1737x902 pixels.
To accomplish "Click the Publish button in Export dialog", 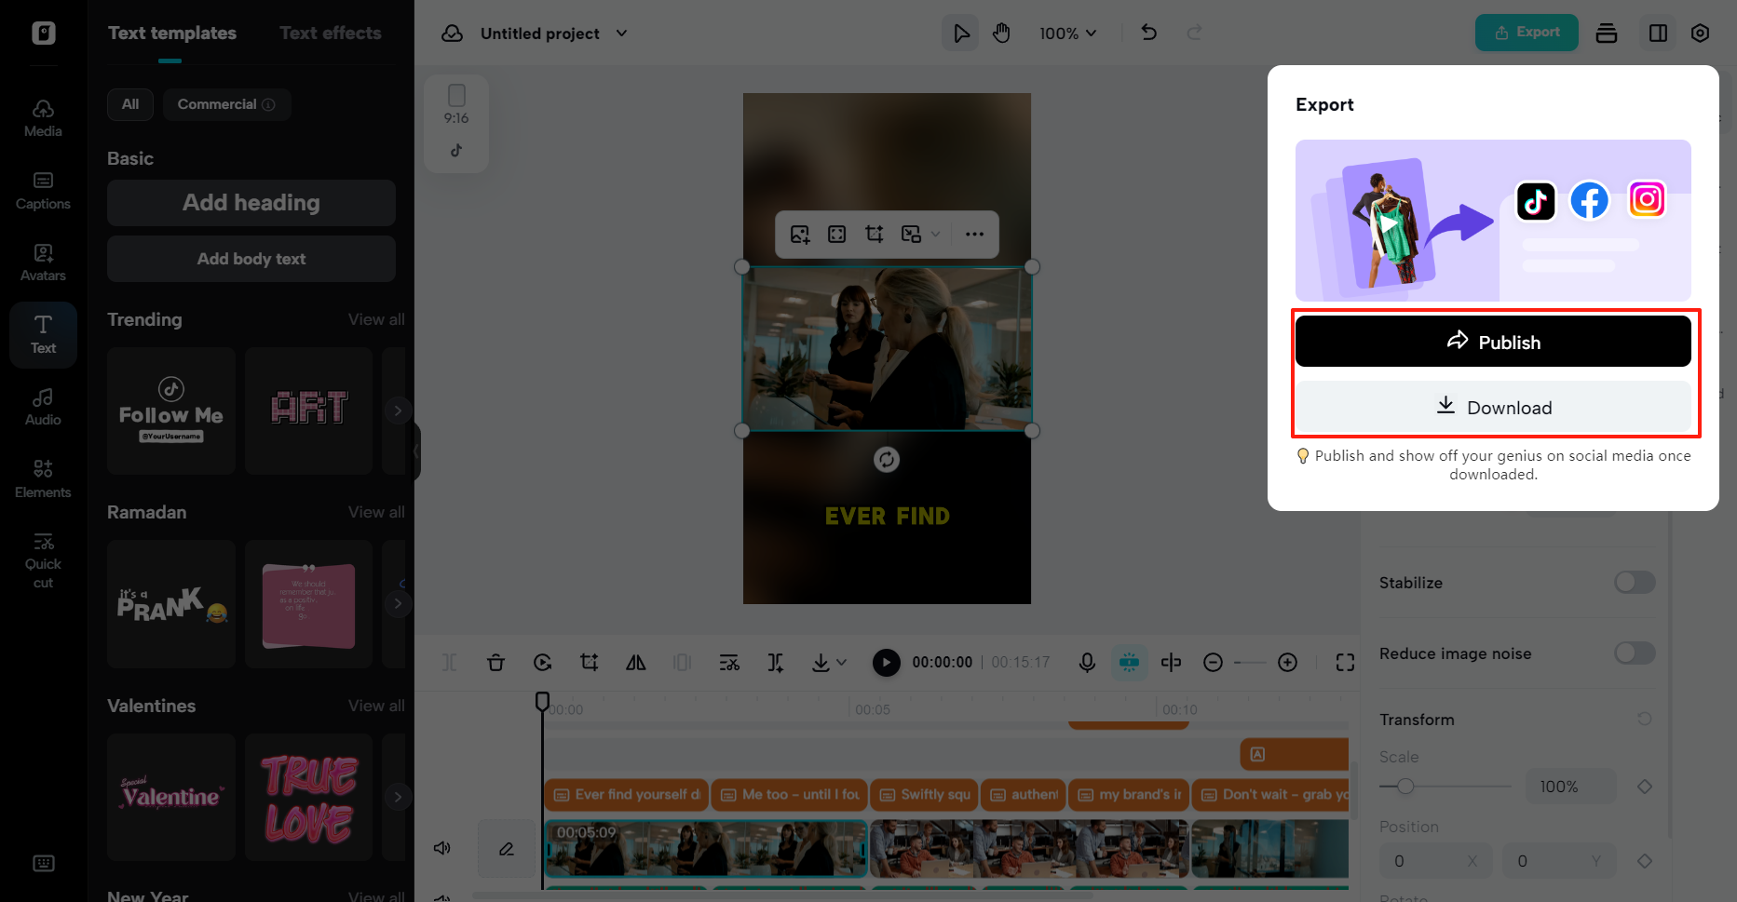I will (x=1492, y=341).
